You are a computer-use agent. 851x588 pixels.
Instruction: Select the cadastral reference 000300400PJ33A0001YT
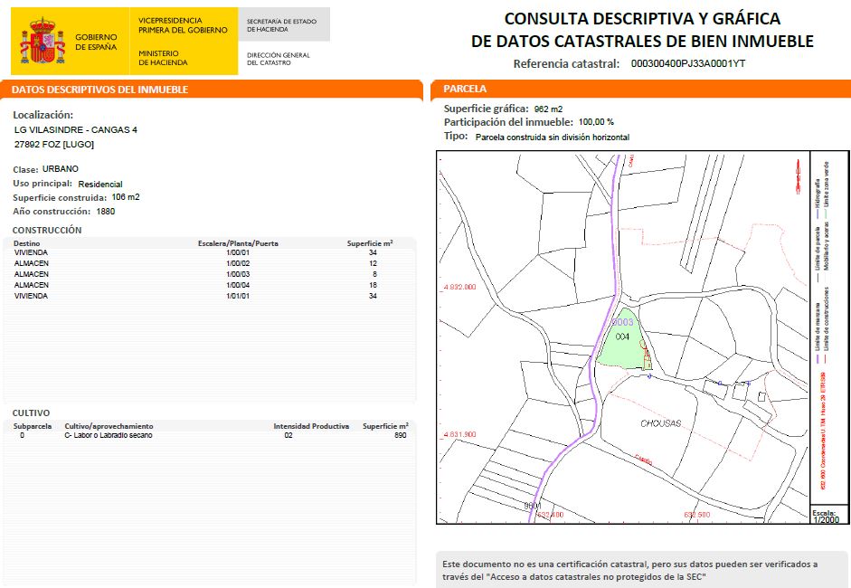687,64
